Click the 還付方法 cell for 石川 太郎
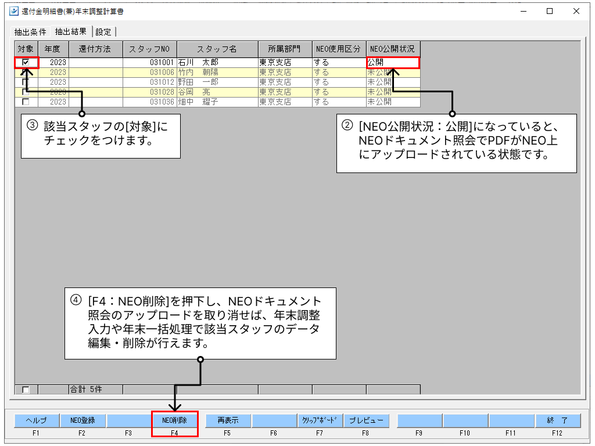 pos(96,62)
